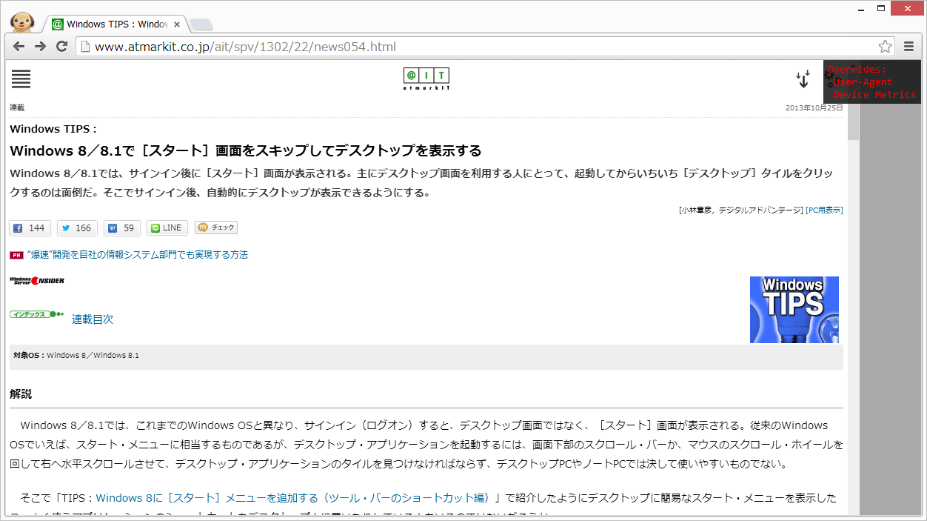Open the PC用表示 link
927x521 pixels.
(824, 210)
